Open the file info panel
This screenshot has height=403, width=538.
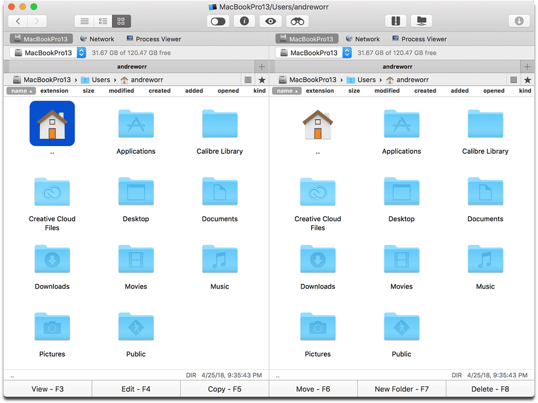click(244, 21)
